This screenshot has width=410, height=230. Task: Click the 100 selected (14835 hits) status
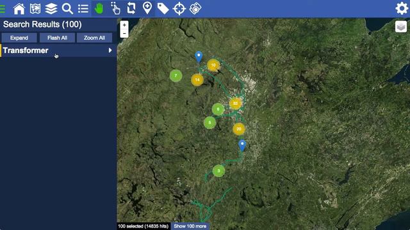(x=143, y=226)
